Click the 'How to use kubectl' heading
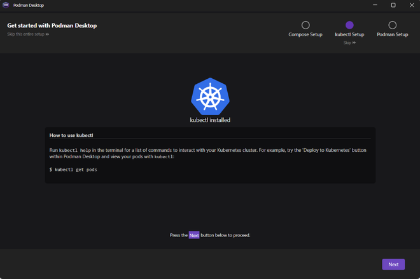 coord(71,135)
